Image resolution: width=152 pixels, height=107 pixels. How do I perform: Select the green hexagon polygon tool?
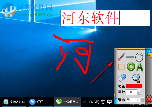pos(131,67)
